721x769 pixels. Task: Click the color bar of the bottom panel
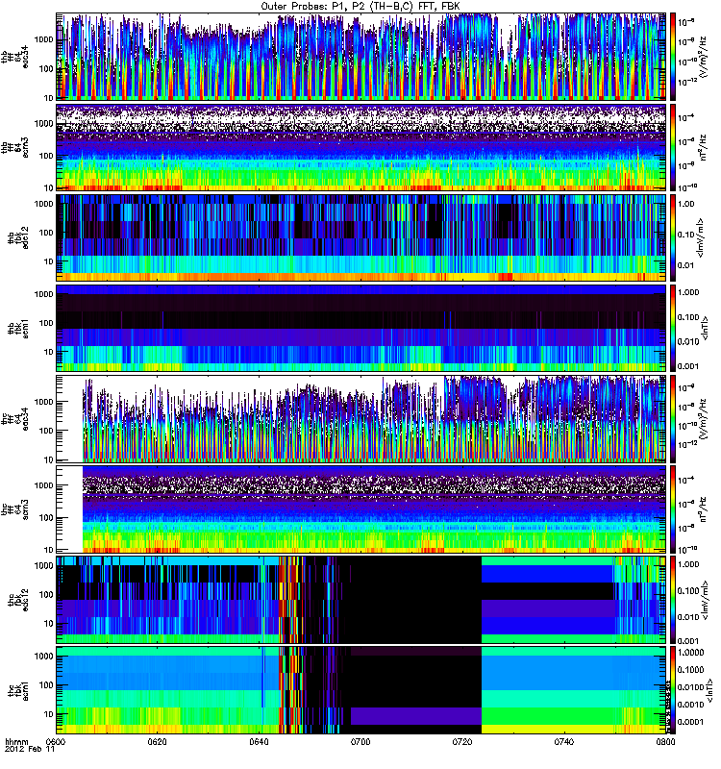pyautogui.click(x=673, y=691)
